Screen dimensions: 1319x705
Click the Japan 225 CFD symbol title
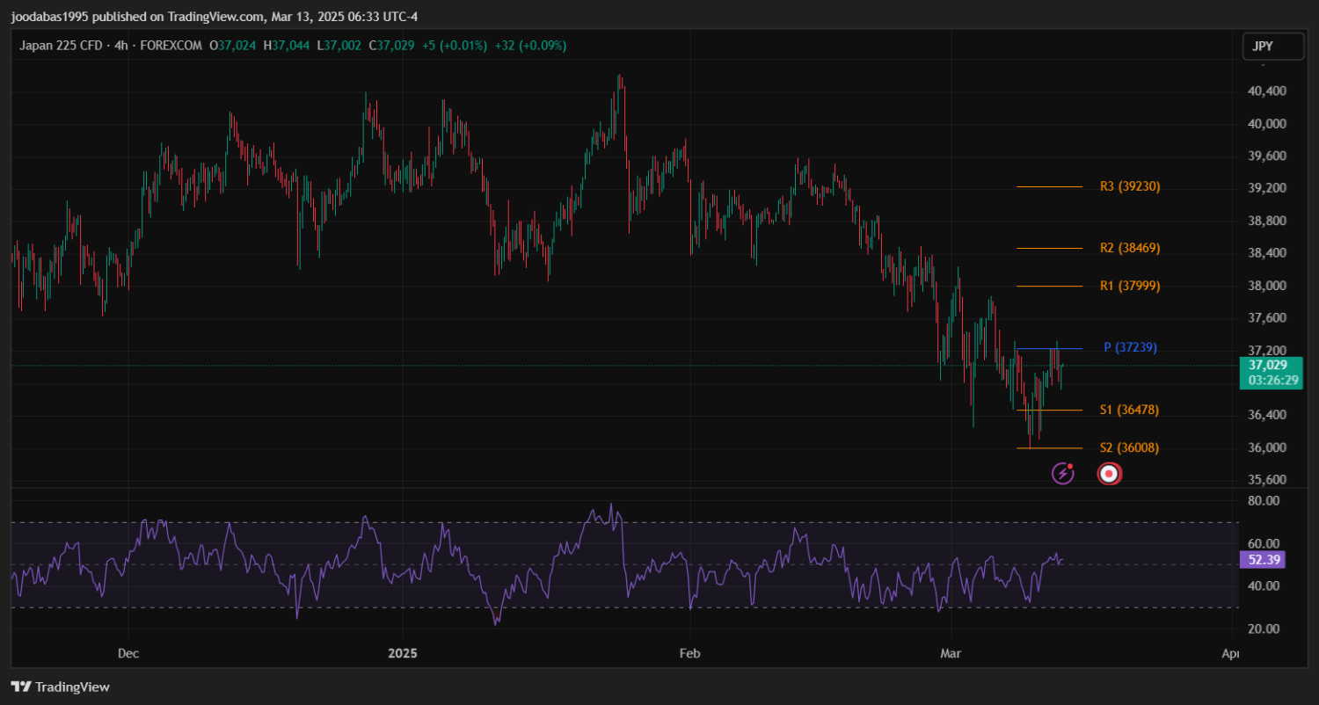point(60,45)
